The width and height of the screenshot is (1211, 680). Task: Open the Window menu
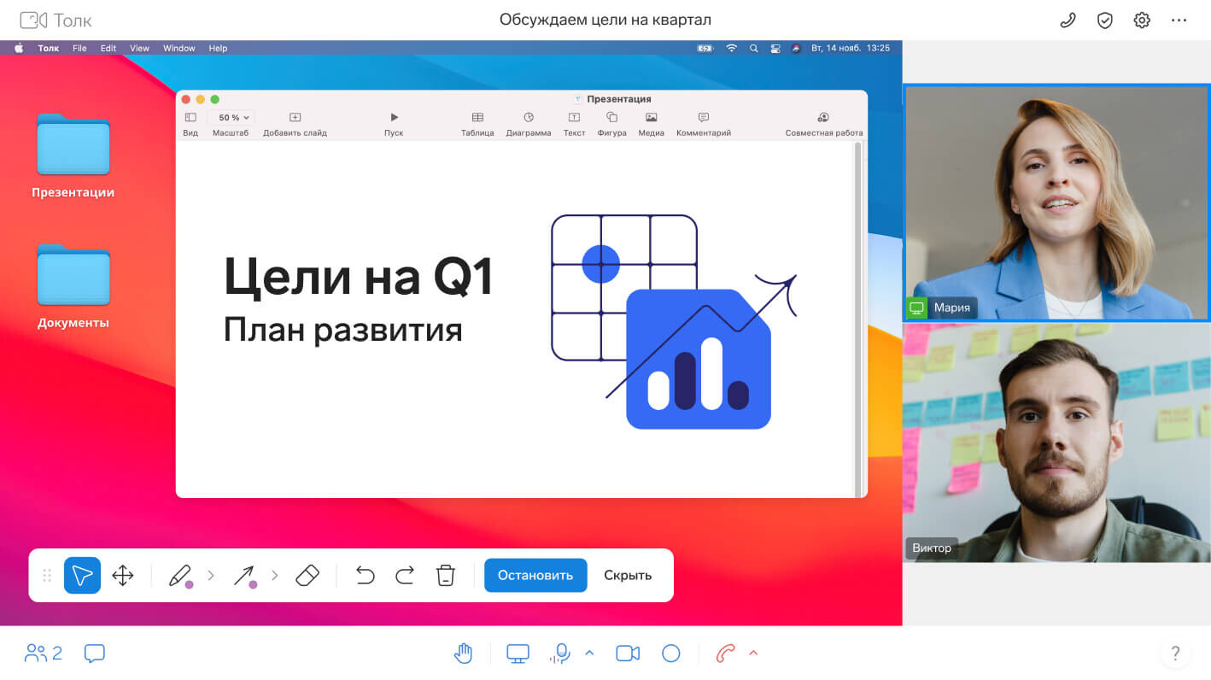[x=179, y=49]
